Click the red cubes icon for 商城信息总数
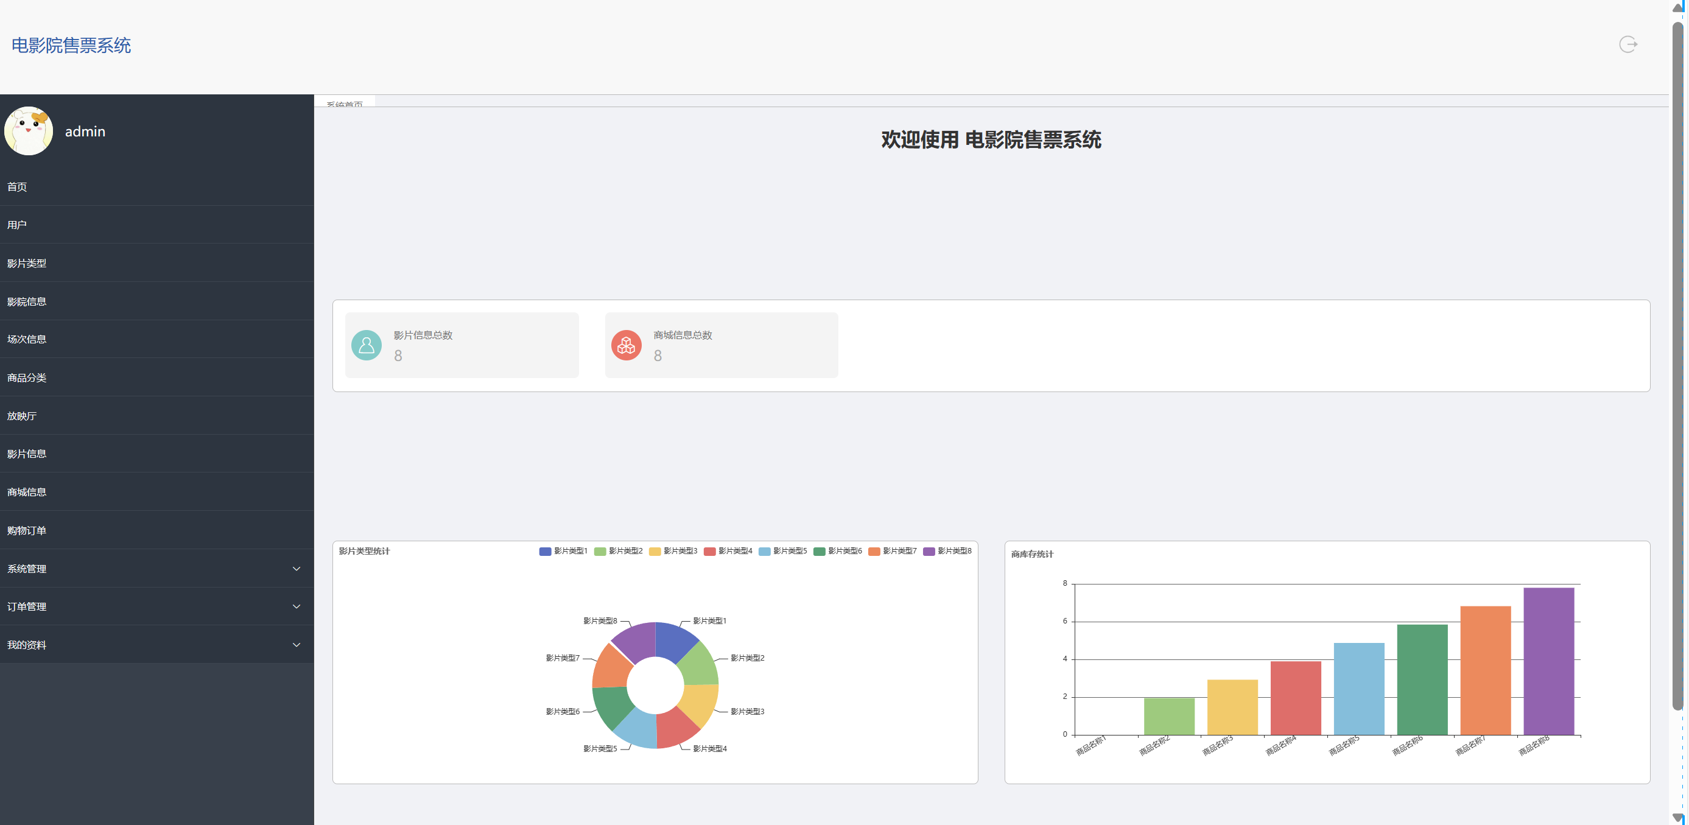The image size is (1689, 825). coord(626,345)
